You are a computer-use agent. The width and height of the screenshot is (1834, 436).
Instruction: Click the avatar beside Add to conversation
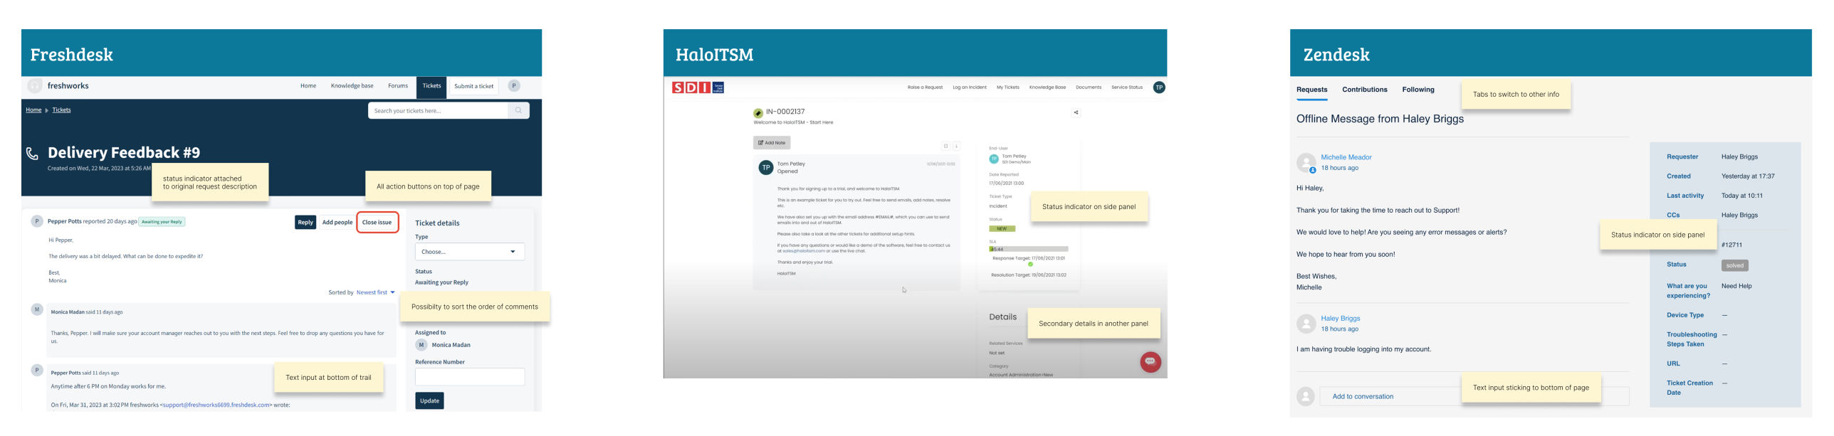click(x=1306, y=396)
